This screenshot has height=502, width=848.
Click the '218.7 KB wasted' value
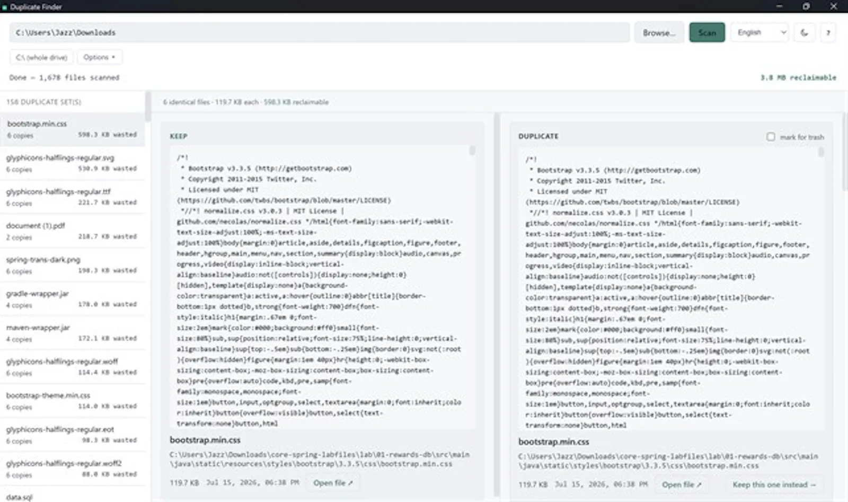coord(108,236)
